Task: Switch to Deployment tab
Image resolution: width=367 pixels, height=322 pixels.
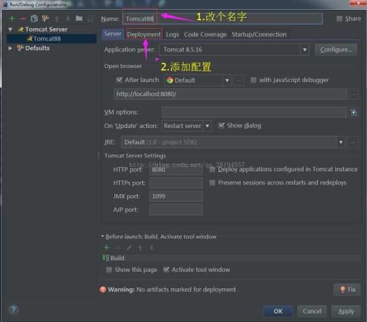Action: click(144, 34)
